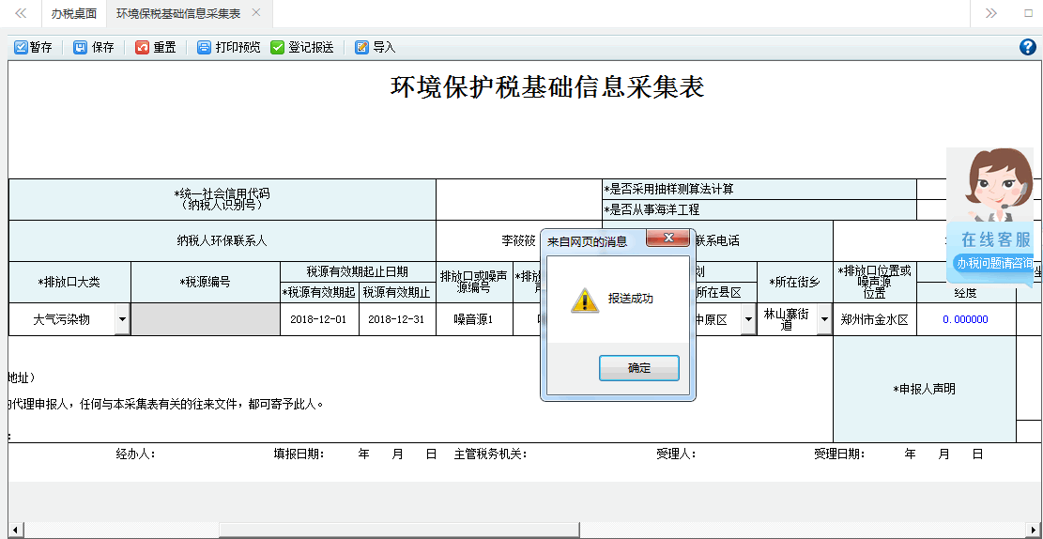The height and width of the screenshot is (539, 1043).
Task: Click the 2018-12-01 start date cell
Action: coord(320,319)
